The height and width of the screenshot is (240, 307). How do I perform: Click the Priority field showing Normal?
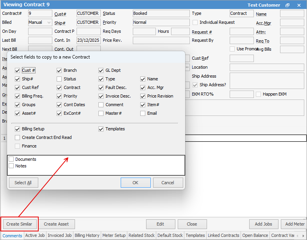[x=161, y=23]
